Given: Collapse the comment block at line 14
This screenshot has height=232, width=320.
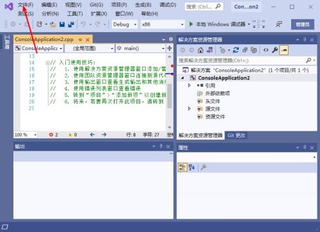Looking at the screenshot, I should [47, 63].
